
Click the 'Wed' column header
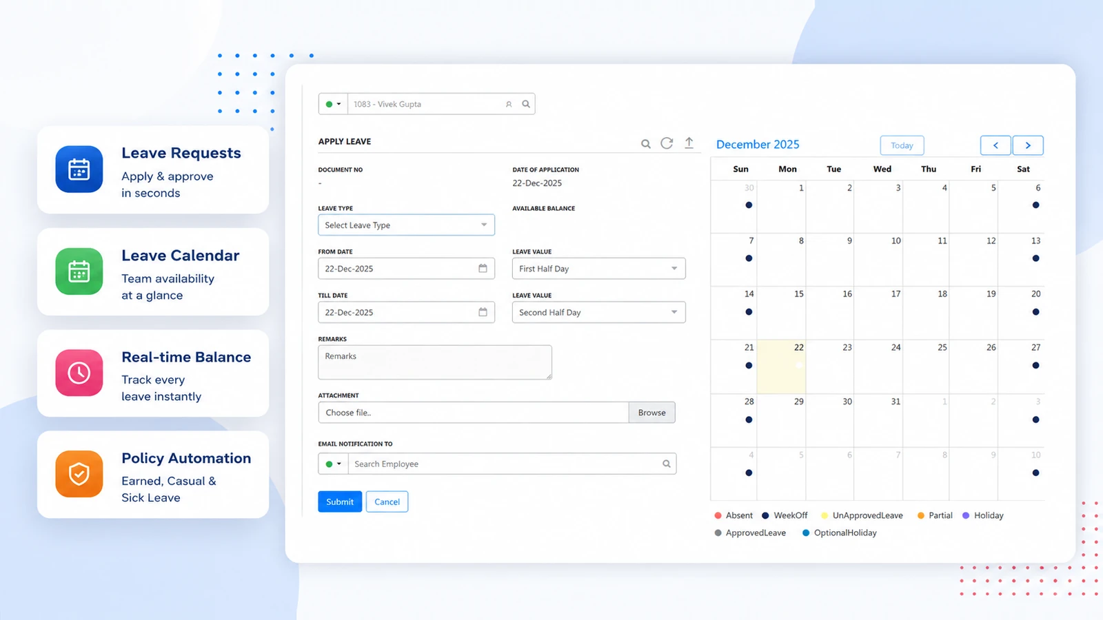tap(882, 169)
